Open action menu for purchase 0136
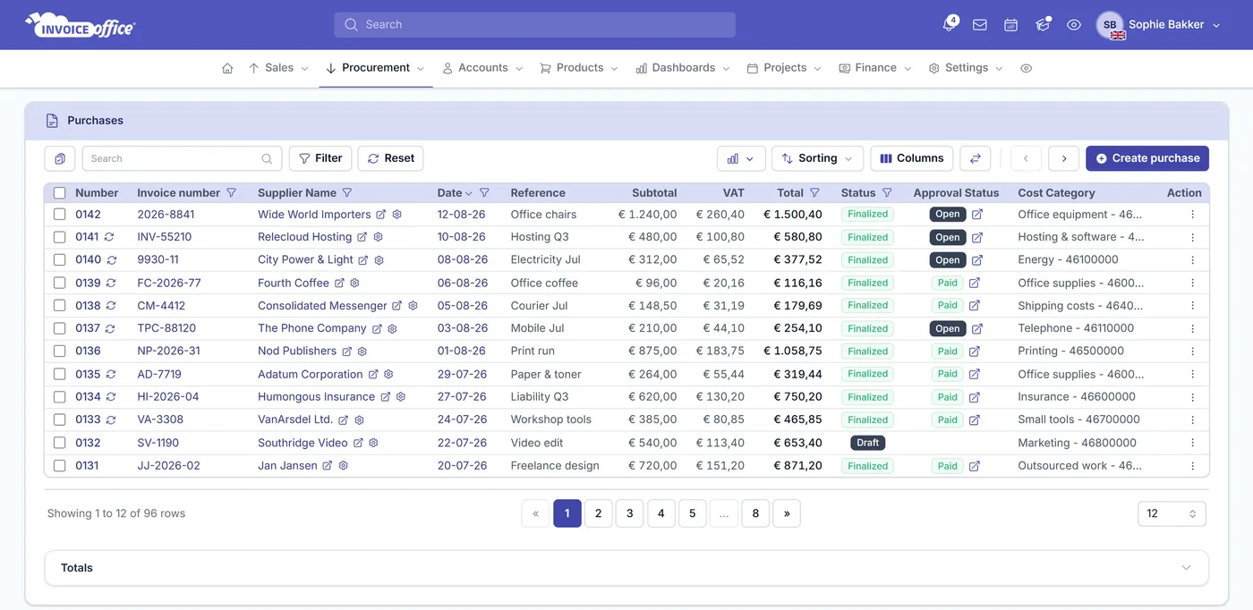This screenshot has height=610, width=1253. (x=1192, y=352)
